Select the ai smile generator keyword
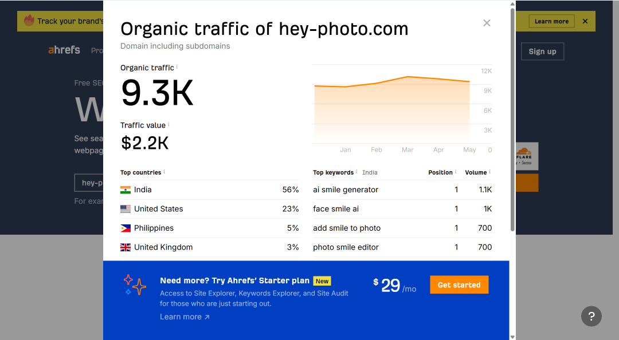This screenshot has width=619, height=340. [346, 189]
